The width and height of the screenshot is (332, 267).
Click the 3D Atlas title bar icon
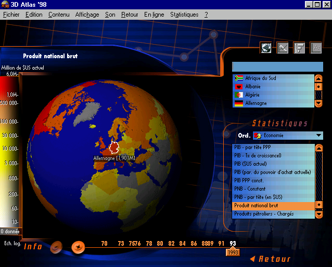[x=5, y=4]
